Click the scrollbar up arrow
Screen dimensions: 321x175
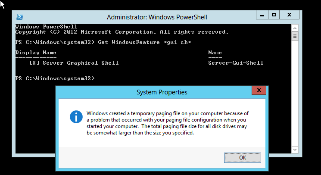pyautogui.click(x=295, y=28)
